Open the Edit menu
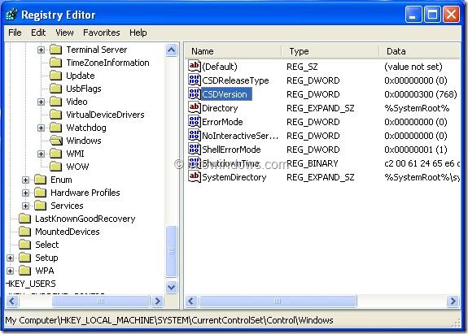The width and height of the screenshot is (468, 334). coord(38,33)
